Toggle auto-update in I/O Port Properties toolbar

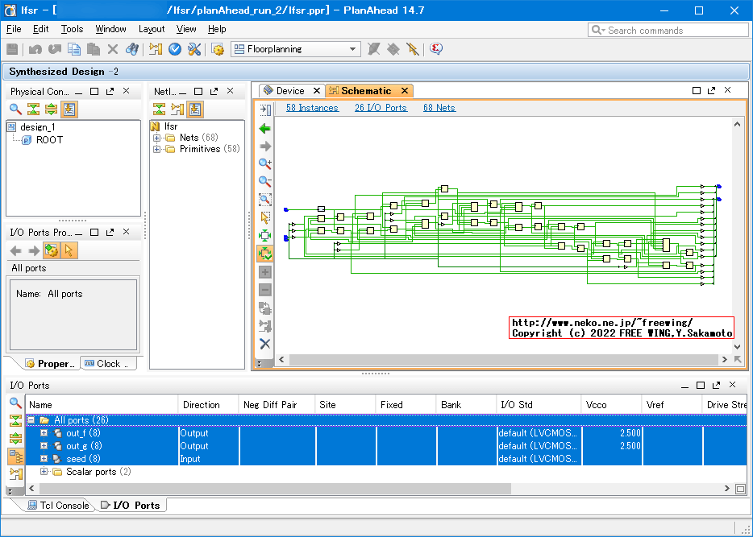(52, 250)
